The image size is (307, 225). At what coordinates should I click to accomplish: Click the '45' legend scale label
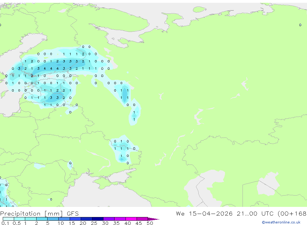139,223
